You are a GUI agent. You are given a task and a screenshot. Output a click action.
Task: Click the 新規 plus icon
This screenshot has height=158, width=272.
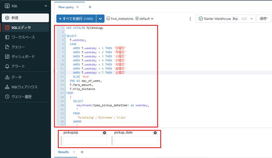7,18
